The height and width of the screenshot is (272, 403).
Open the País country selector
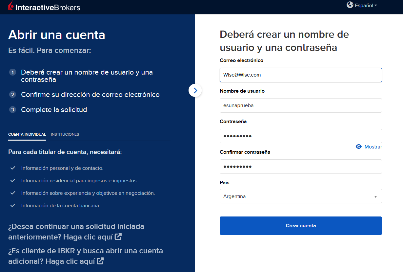pos(301,196)
